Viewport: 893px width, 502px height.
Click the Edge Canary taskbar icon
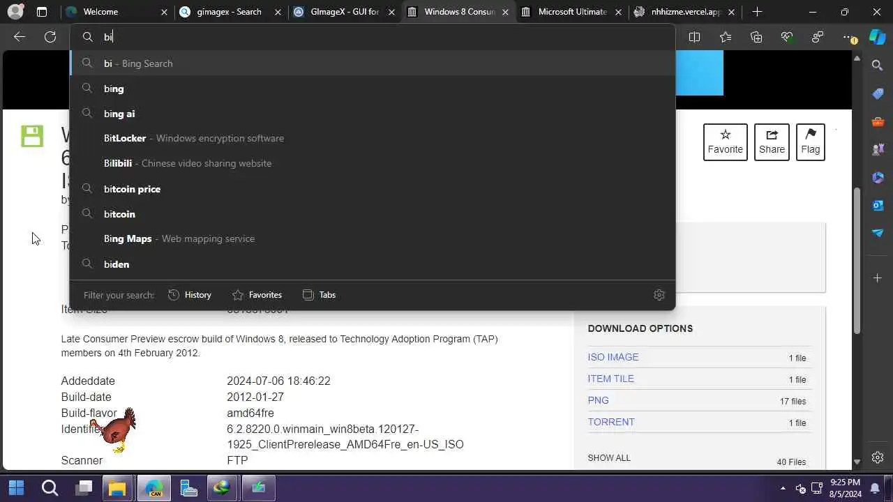click(x=154, y=488)
